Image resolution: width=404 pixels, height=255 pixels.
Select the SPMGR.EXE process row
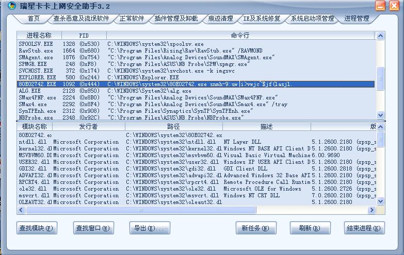pyautogui.click(x=196, y=64)
